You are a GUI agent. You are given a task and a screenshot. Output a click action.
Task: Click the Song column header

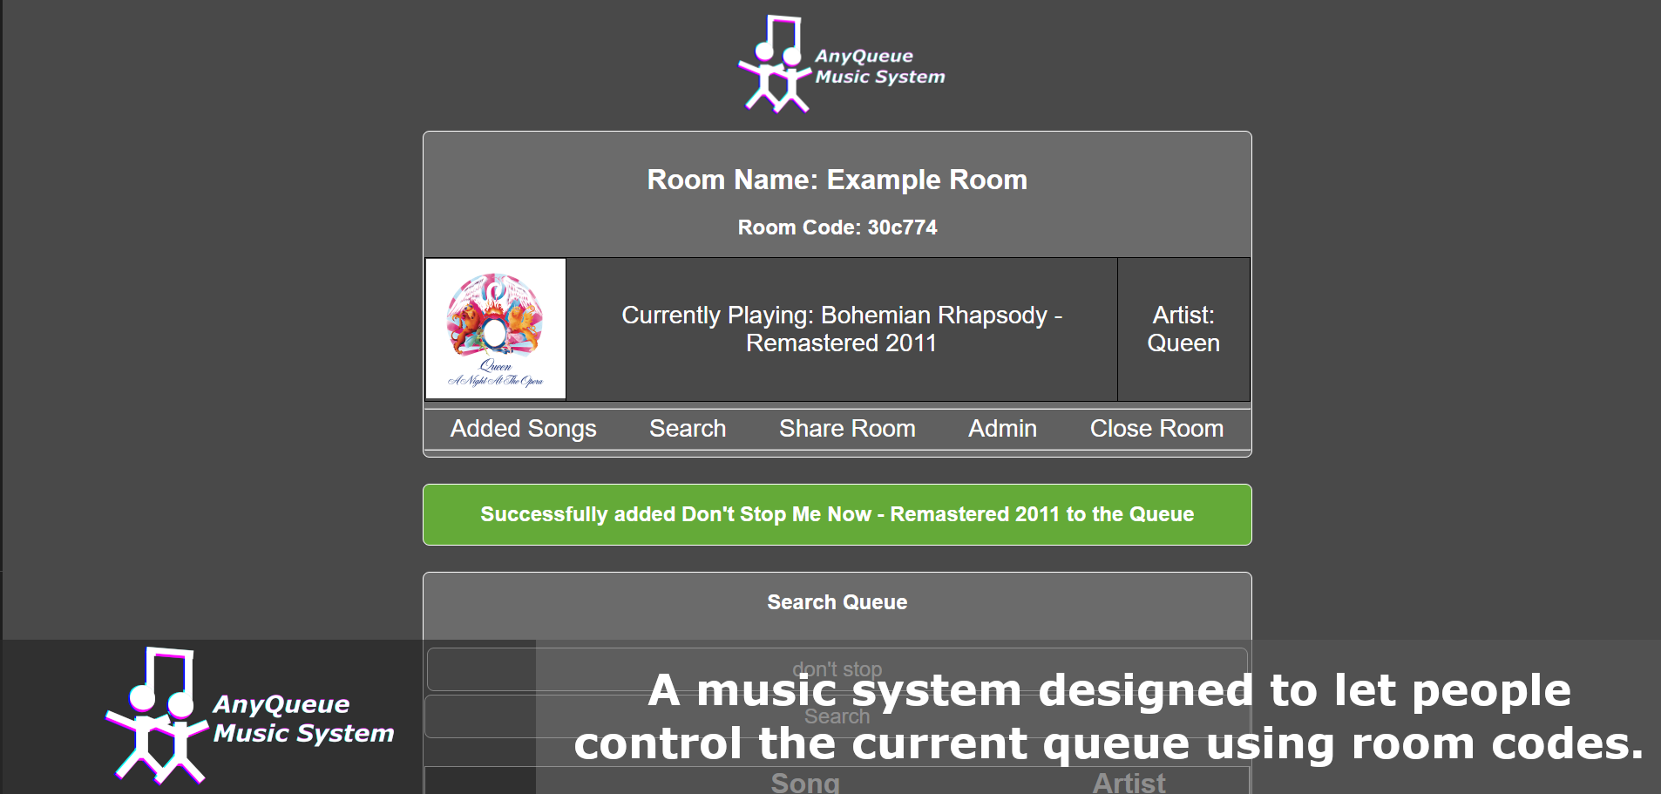click(x=805, y=783)
